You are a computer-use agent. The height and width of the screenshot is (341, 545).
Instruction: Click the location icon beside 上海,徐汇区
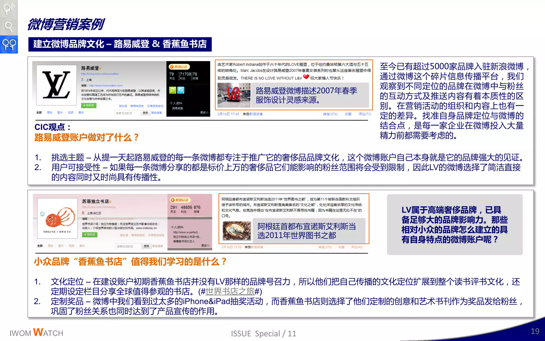click(83, 213)
